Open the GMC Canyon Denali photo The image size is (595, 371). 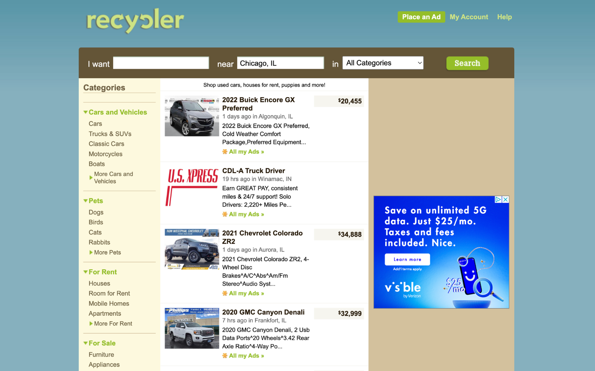click(192, 328)
